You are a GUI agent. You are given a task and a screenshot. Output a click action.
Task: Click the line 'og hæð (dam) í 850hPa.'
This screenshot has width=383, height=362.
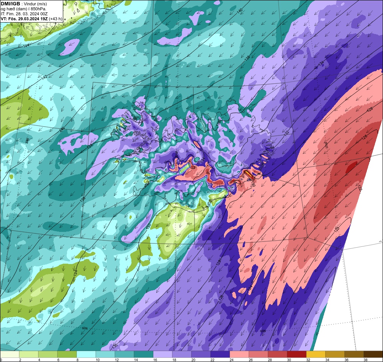click(x=23, y=9)
